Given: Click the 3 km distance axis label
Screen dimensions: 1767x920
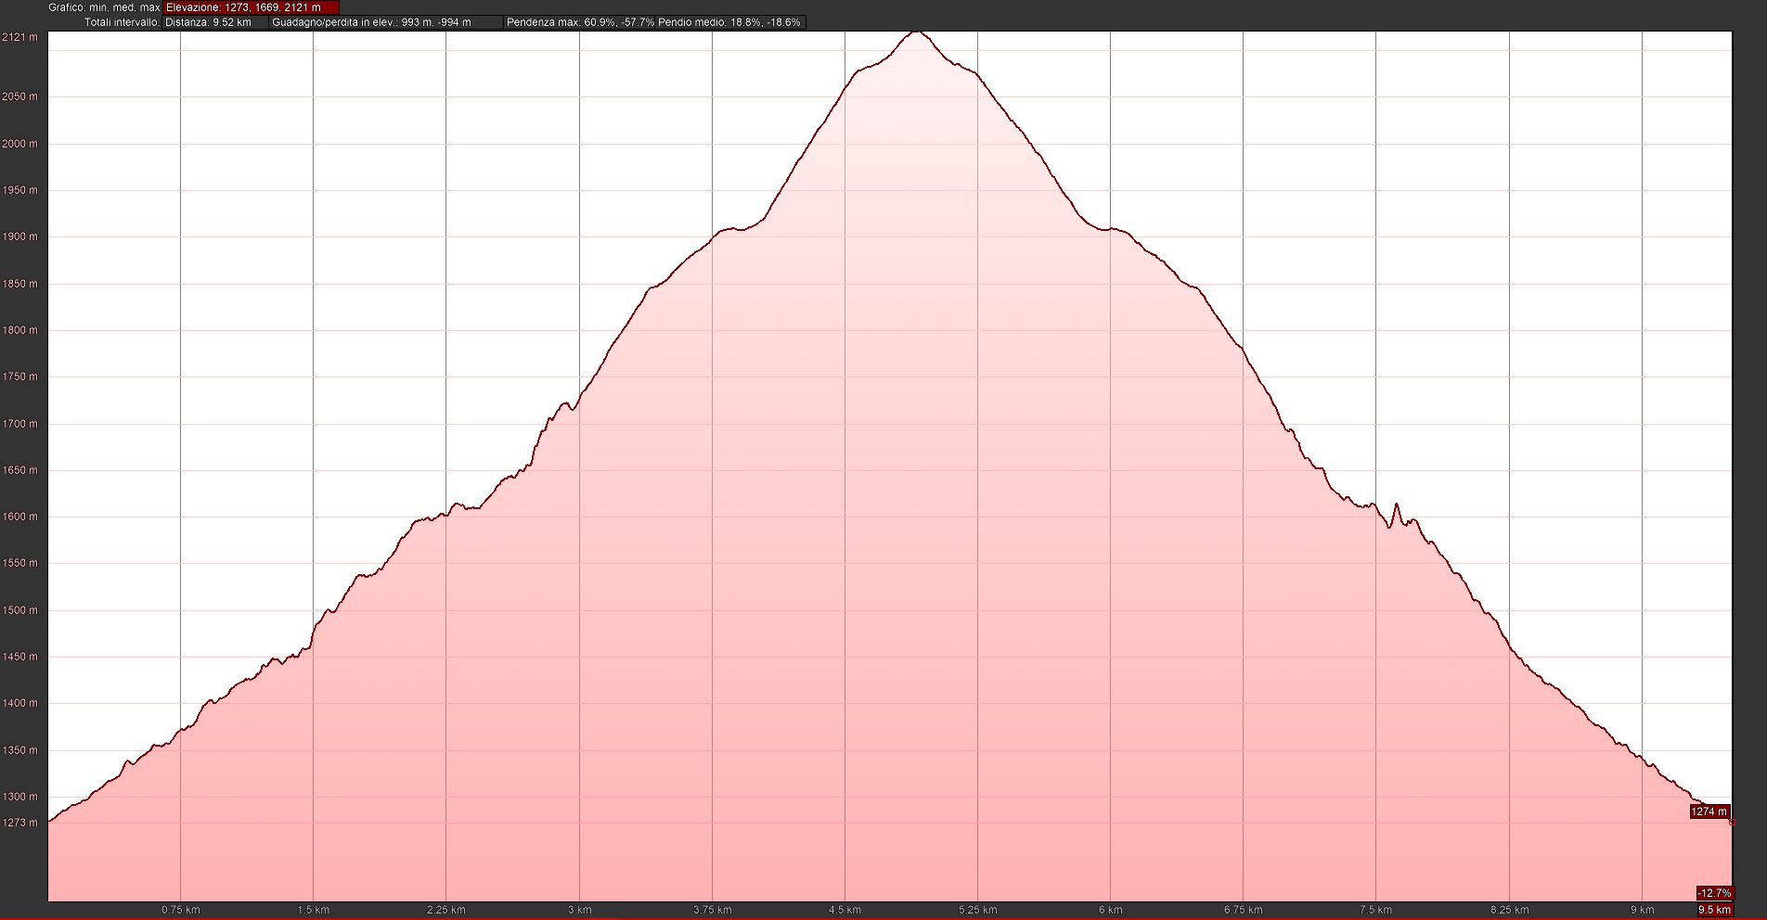Looking at the screenshot, I should (579, 910).
